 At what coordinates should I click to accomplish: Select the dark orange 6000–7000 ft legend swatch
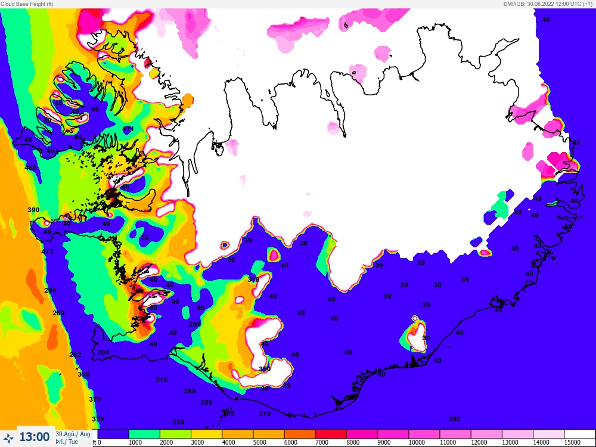click(300, 434)
